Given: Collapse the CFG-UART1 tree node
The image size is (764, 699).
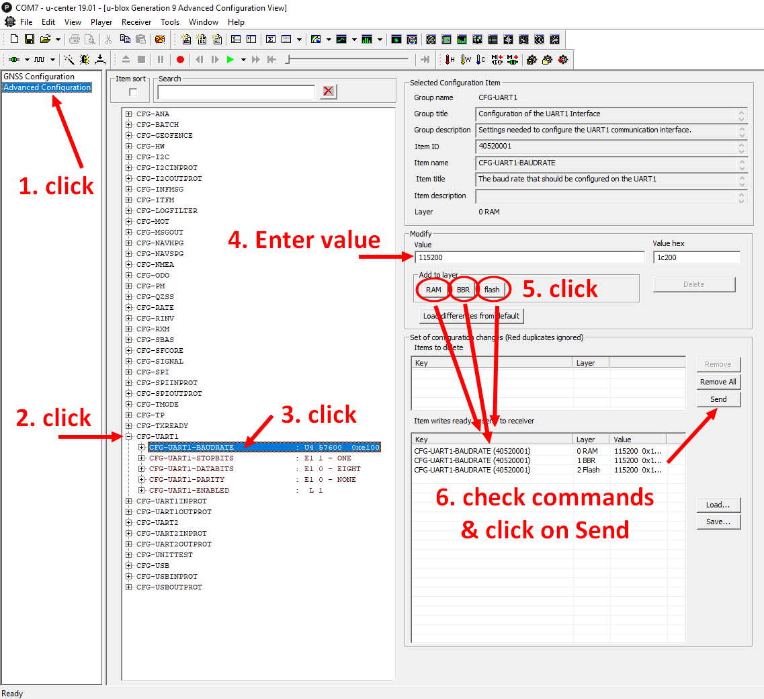Looking at the screenshot, I should 128,436.
